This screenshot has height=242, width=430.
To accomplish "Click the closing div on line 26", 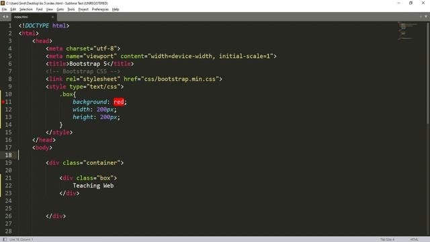I will tap(56, 216).
